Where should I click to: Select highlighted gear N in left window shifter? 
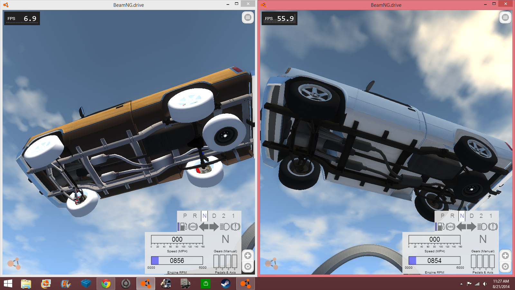click(204, 216)
